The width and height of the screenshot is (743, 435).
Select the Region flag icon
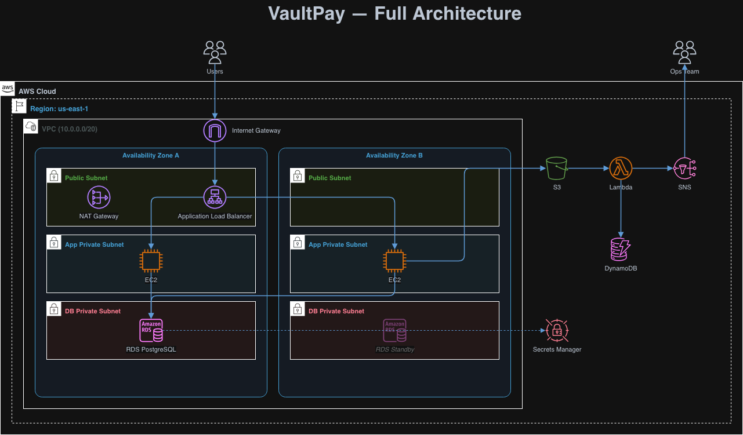click(19, 106)
